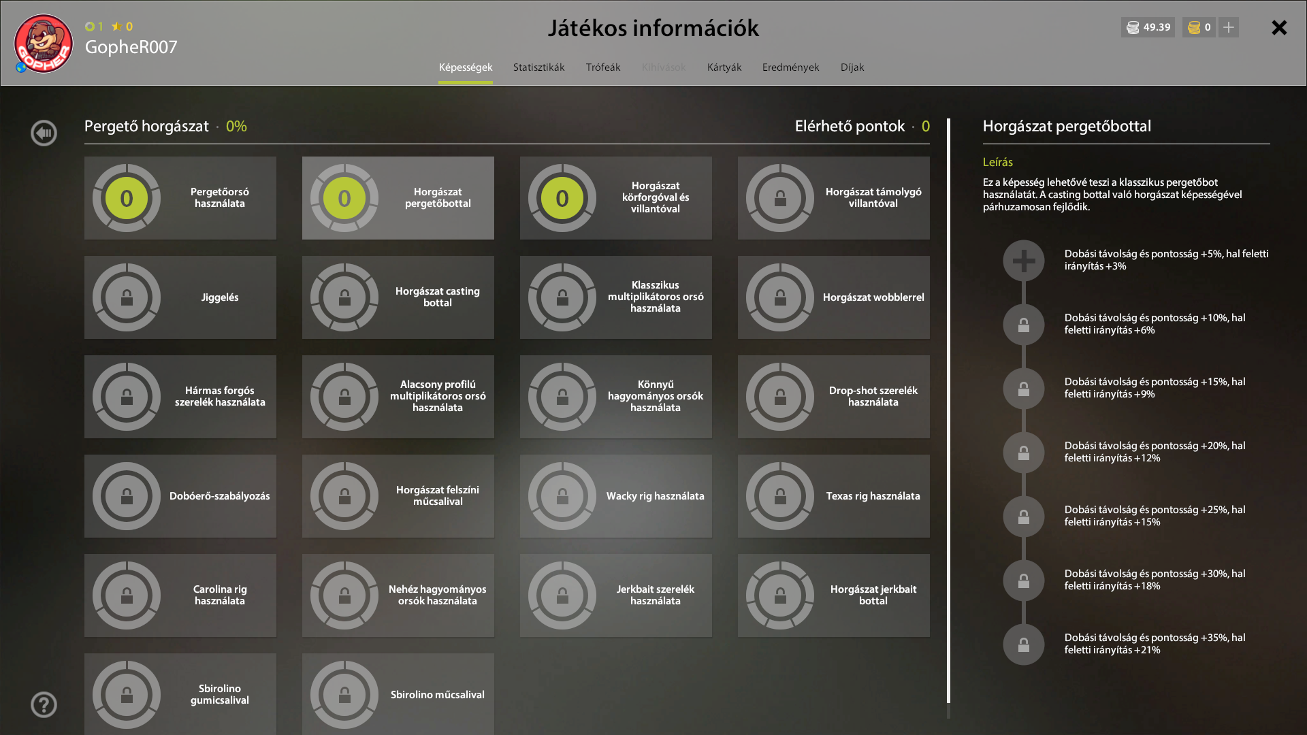The height and width of the screenshot is (735, 1307).
Task: Click the back arrow circle icon
Action: [44, 133]
